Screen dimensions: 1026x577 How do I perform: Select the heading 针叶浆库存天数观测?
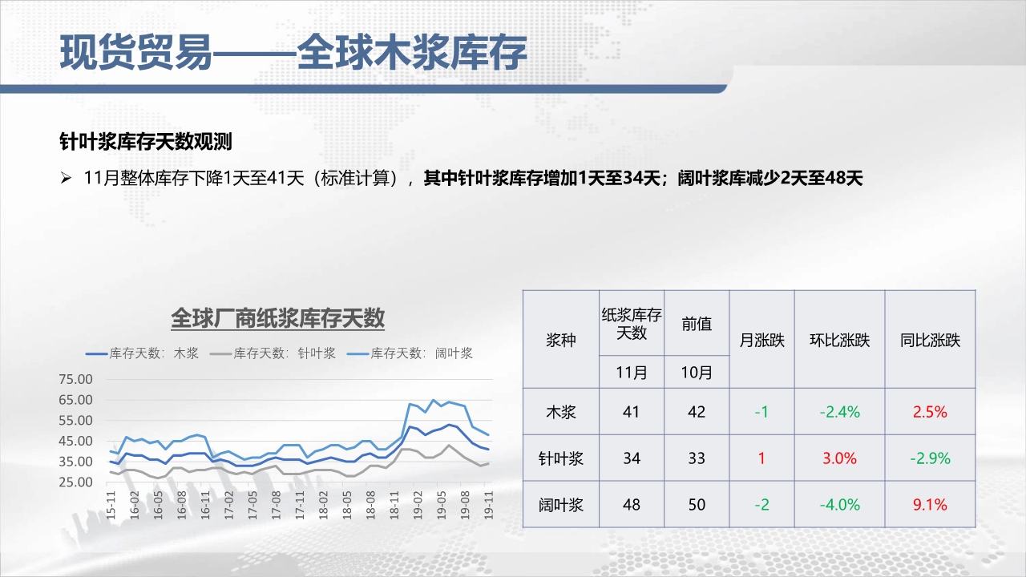point(146,143)
